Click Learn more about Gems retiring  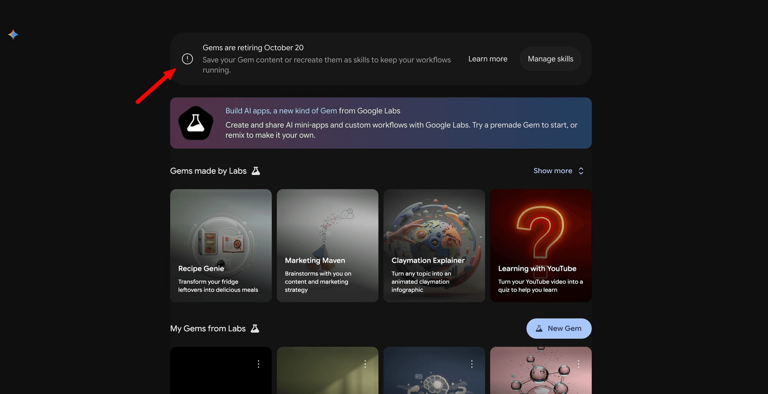(488, 59)
